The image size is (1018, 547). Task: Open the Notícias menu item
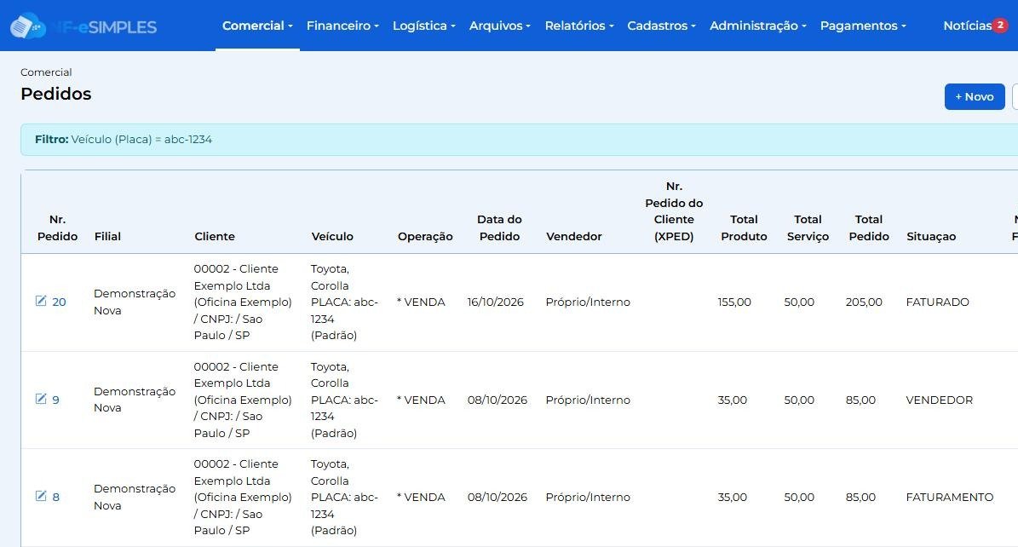pyautogui.click(x=968, y=26)
